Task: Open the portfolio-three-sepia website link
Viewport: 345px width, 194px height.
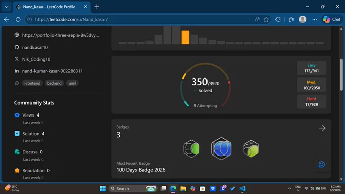Action: [x=60, y=35]
